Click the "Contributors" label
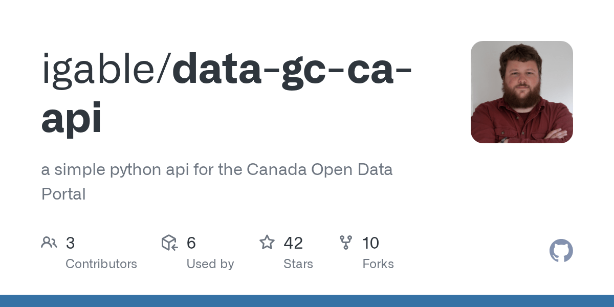 (101, 264)
